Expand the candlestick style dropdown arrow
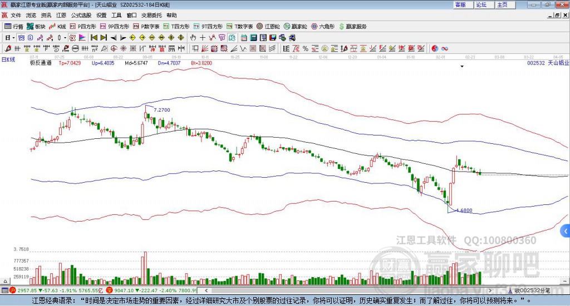 coord(65,38)
